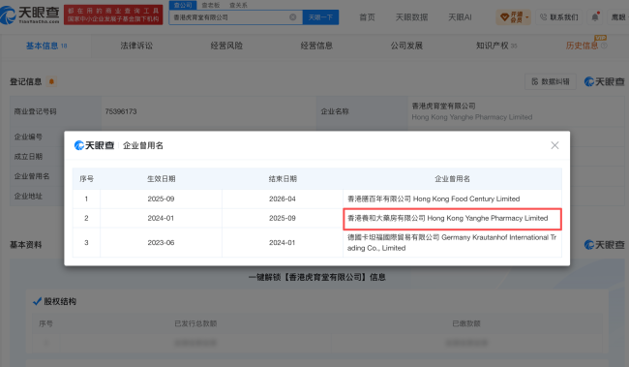Click orange icon next to 登记信息
This screenshot has width=629, height=367.
(x=51, y=81)
